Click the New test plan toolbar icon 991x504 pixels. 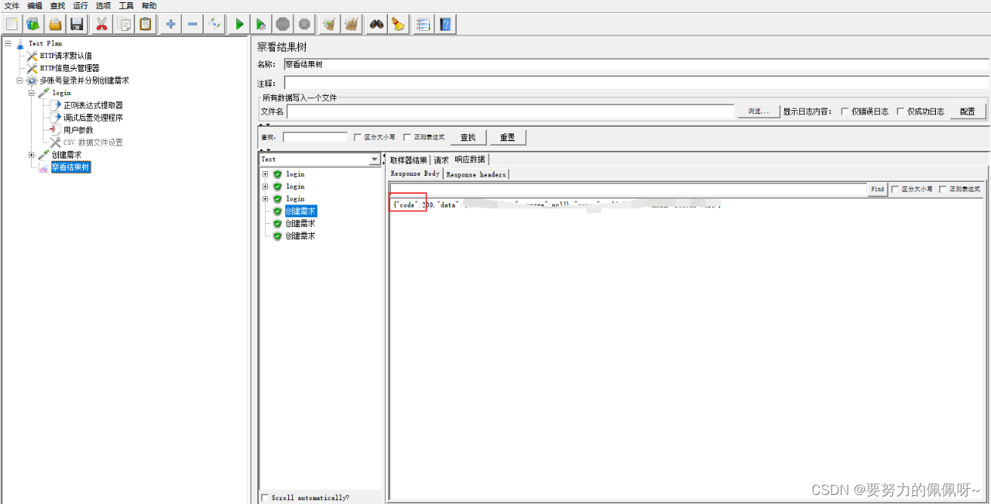tap(11, 24)
